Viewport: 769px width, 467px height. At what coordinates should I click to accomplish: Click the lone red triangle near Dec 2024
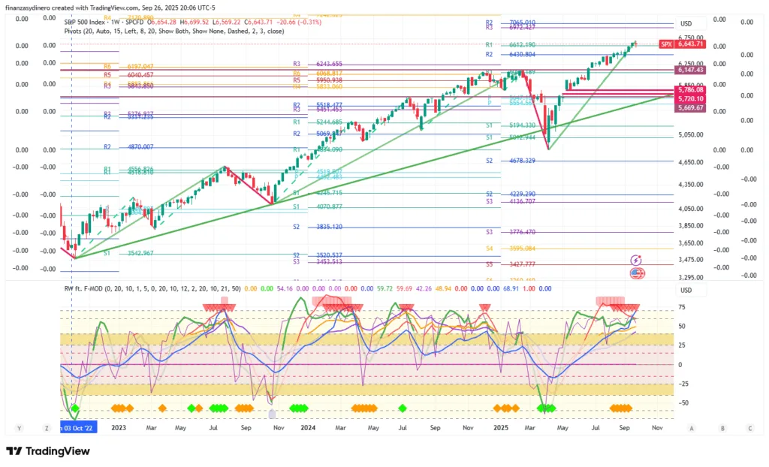(484, 307)
